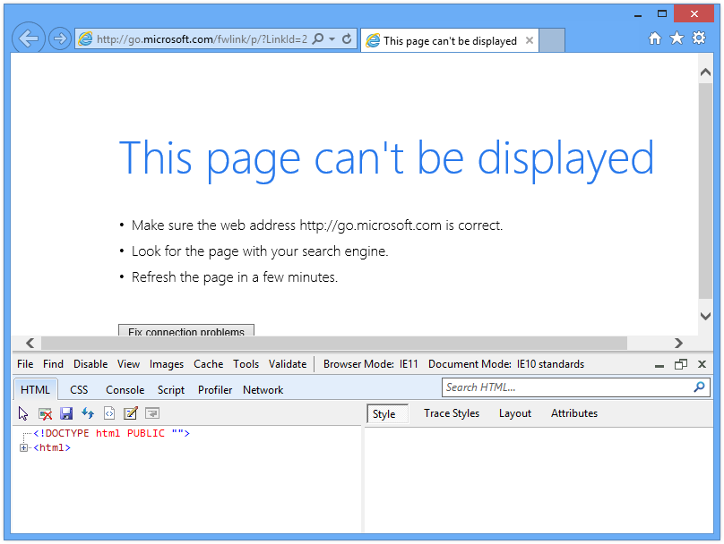724x544 pixels.
Task: Open the Images menu
Action: tap(167, 364)
